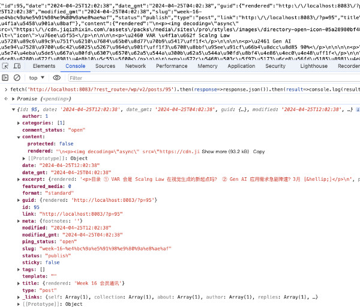The image size is (360, 307).
Task: Select the format "standard" row
Action: coord(48,193)
